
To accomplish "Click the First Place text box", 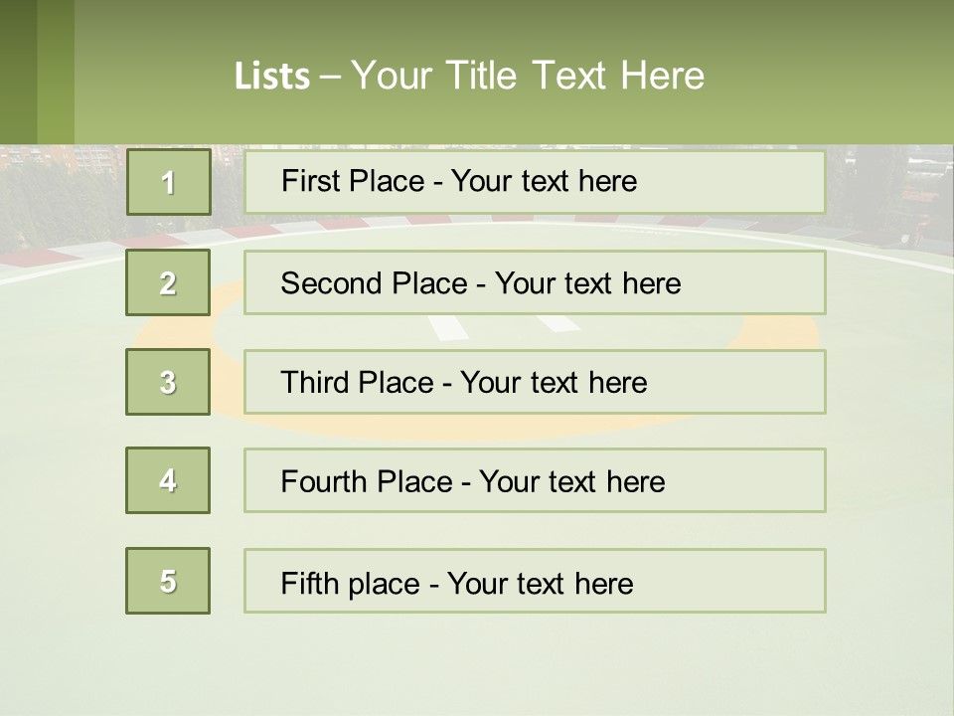I will pos(535,182).
